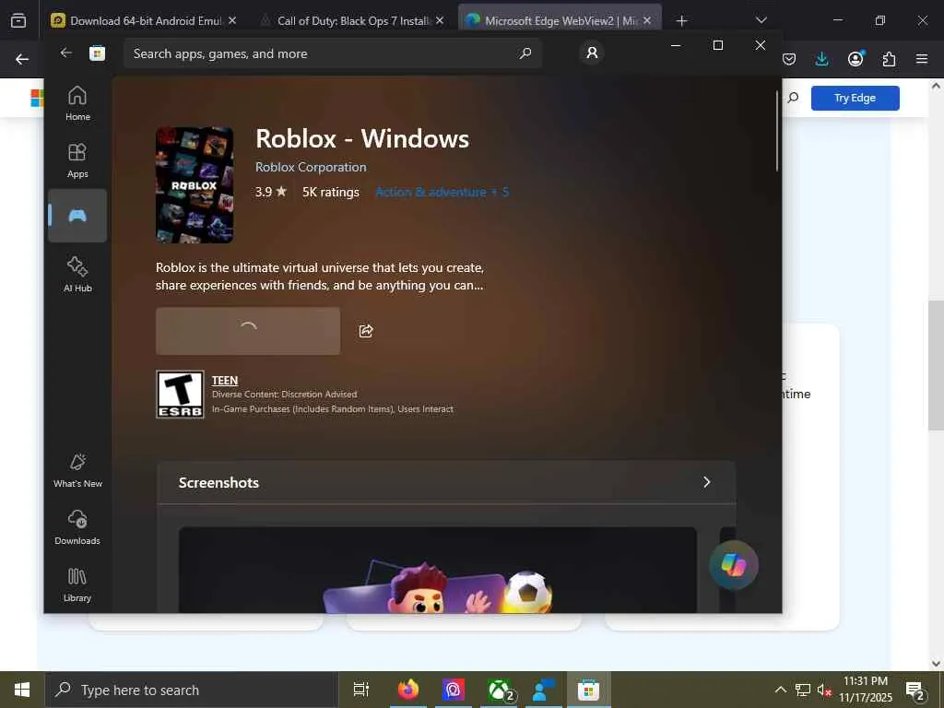Click the loading install button
This screenshot has width=944, height=708.
point(248,331)
